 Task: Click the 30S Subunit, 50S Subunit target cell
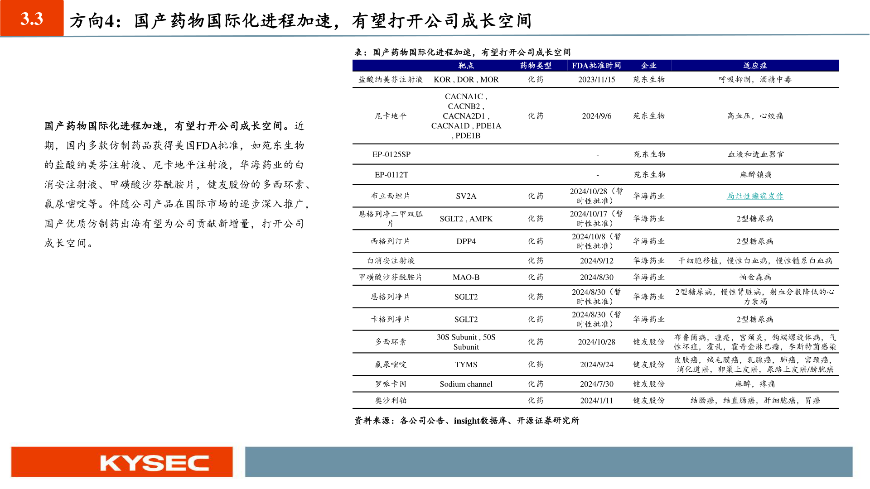tap(466, 342)
